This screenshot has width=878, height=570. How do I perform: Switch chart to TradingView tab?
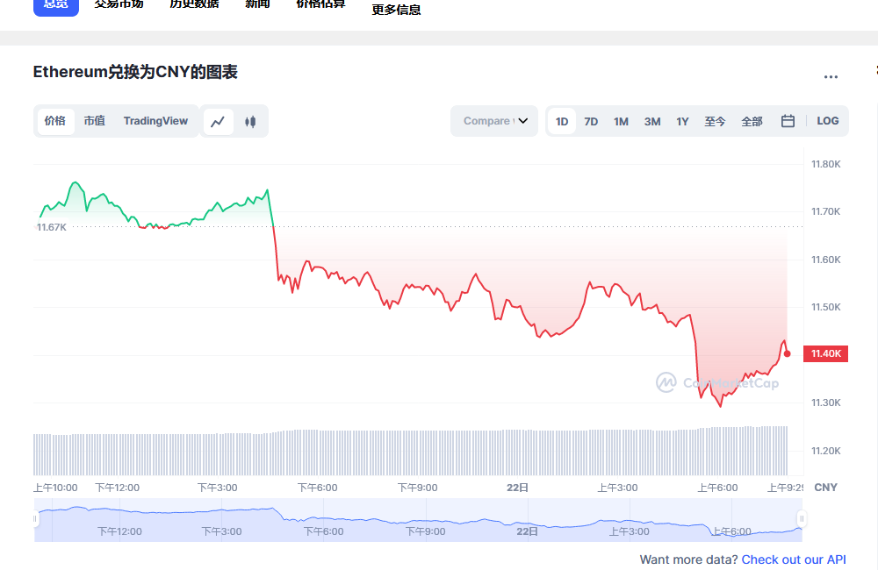point(155,121)
